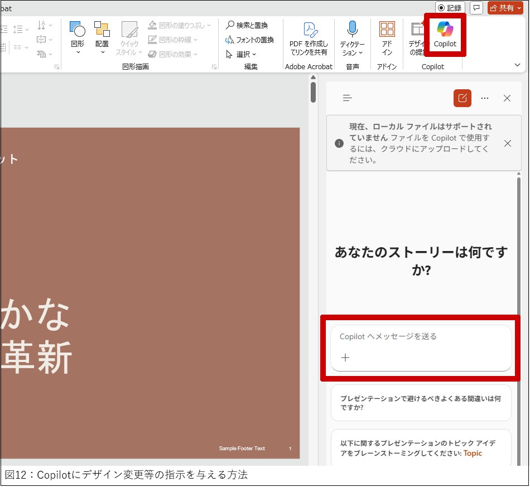Viewport: 530px width, 487px height.
Task: Expand the Shapes (図形) gallery
Action: [78, 38]
